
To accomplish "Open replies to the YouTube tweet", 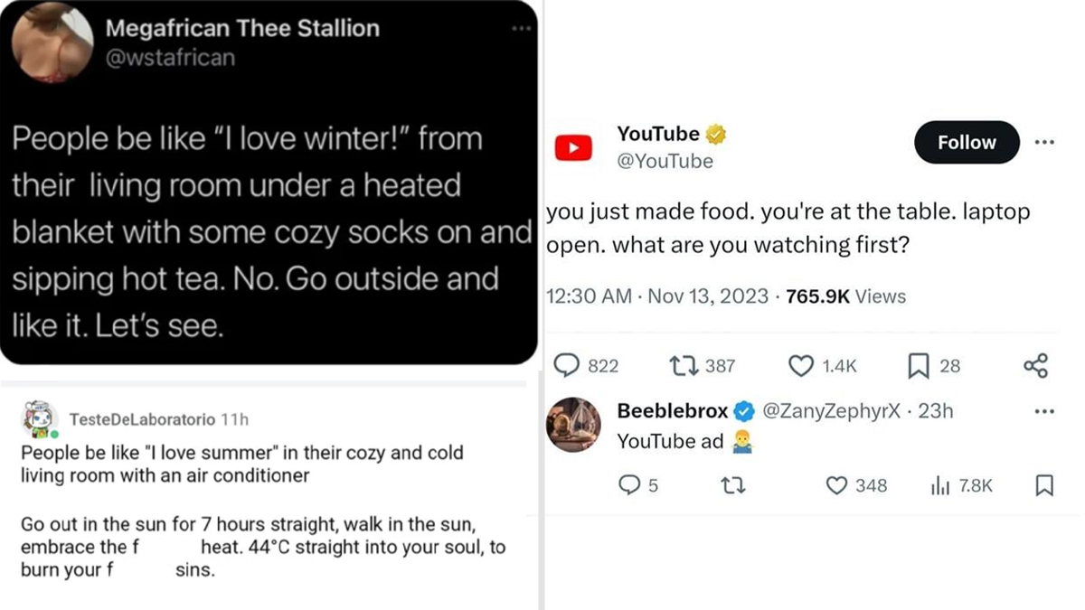I will click(568, 365).
